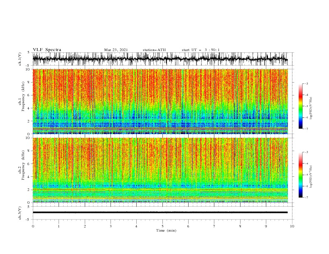The height and width of the screenshot is (254, 329).
Task: Click the lower log(PSD)(V²/Hz) colorbar label
Action: click(311, 177)
